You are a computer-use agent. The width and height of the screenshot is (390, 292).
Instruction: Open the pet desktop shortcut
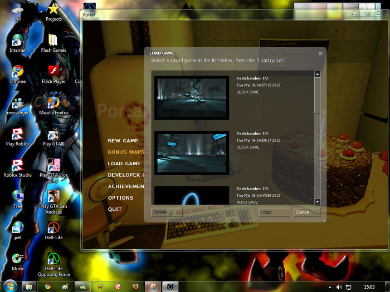tap(18, 231)
